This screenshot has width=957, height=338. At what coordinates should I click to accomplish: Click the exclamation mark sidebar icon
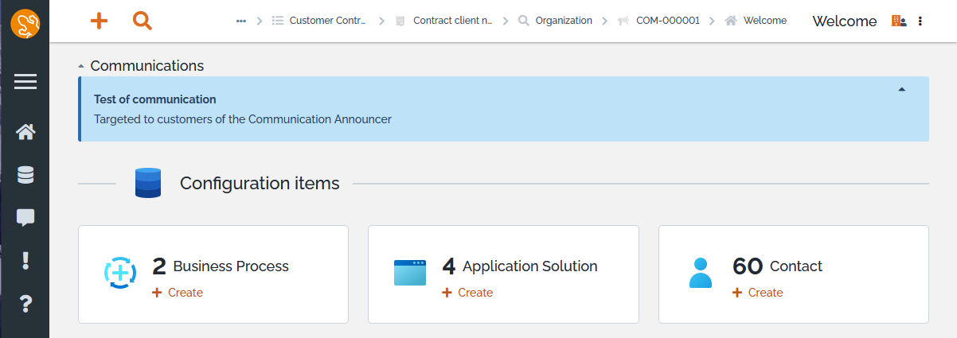pos(25,260)
